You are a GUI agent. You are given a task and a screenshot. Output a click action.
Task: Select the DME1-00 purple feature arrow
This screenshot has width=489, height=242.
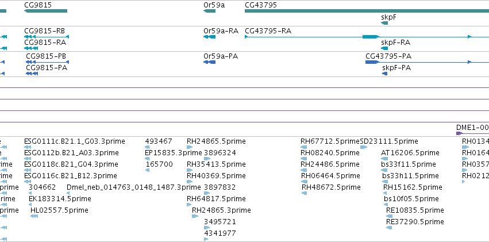459,133
